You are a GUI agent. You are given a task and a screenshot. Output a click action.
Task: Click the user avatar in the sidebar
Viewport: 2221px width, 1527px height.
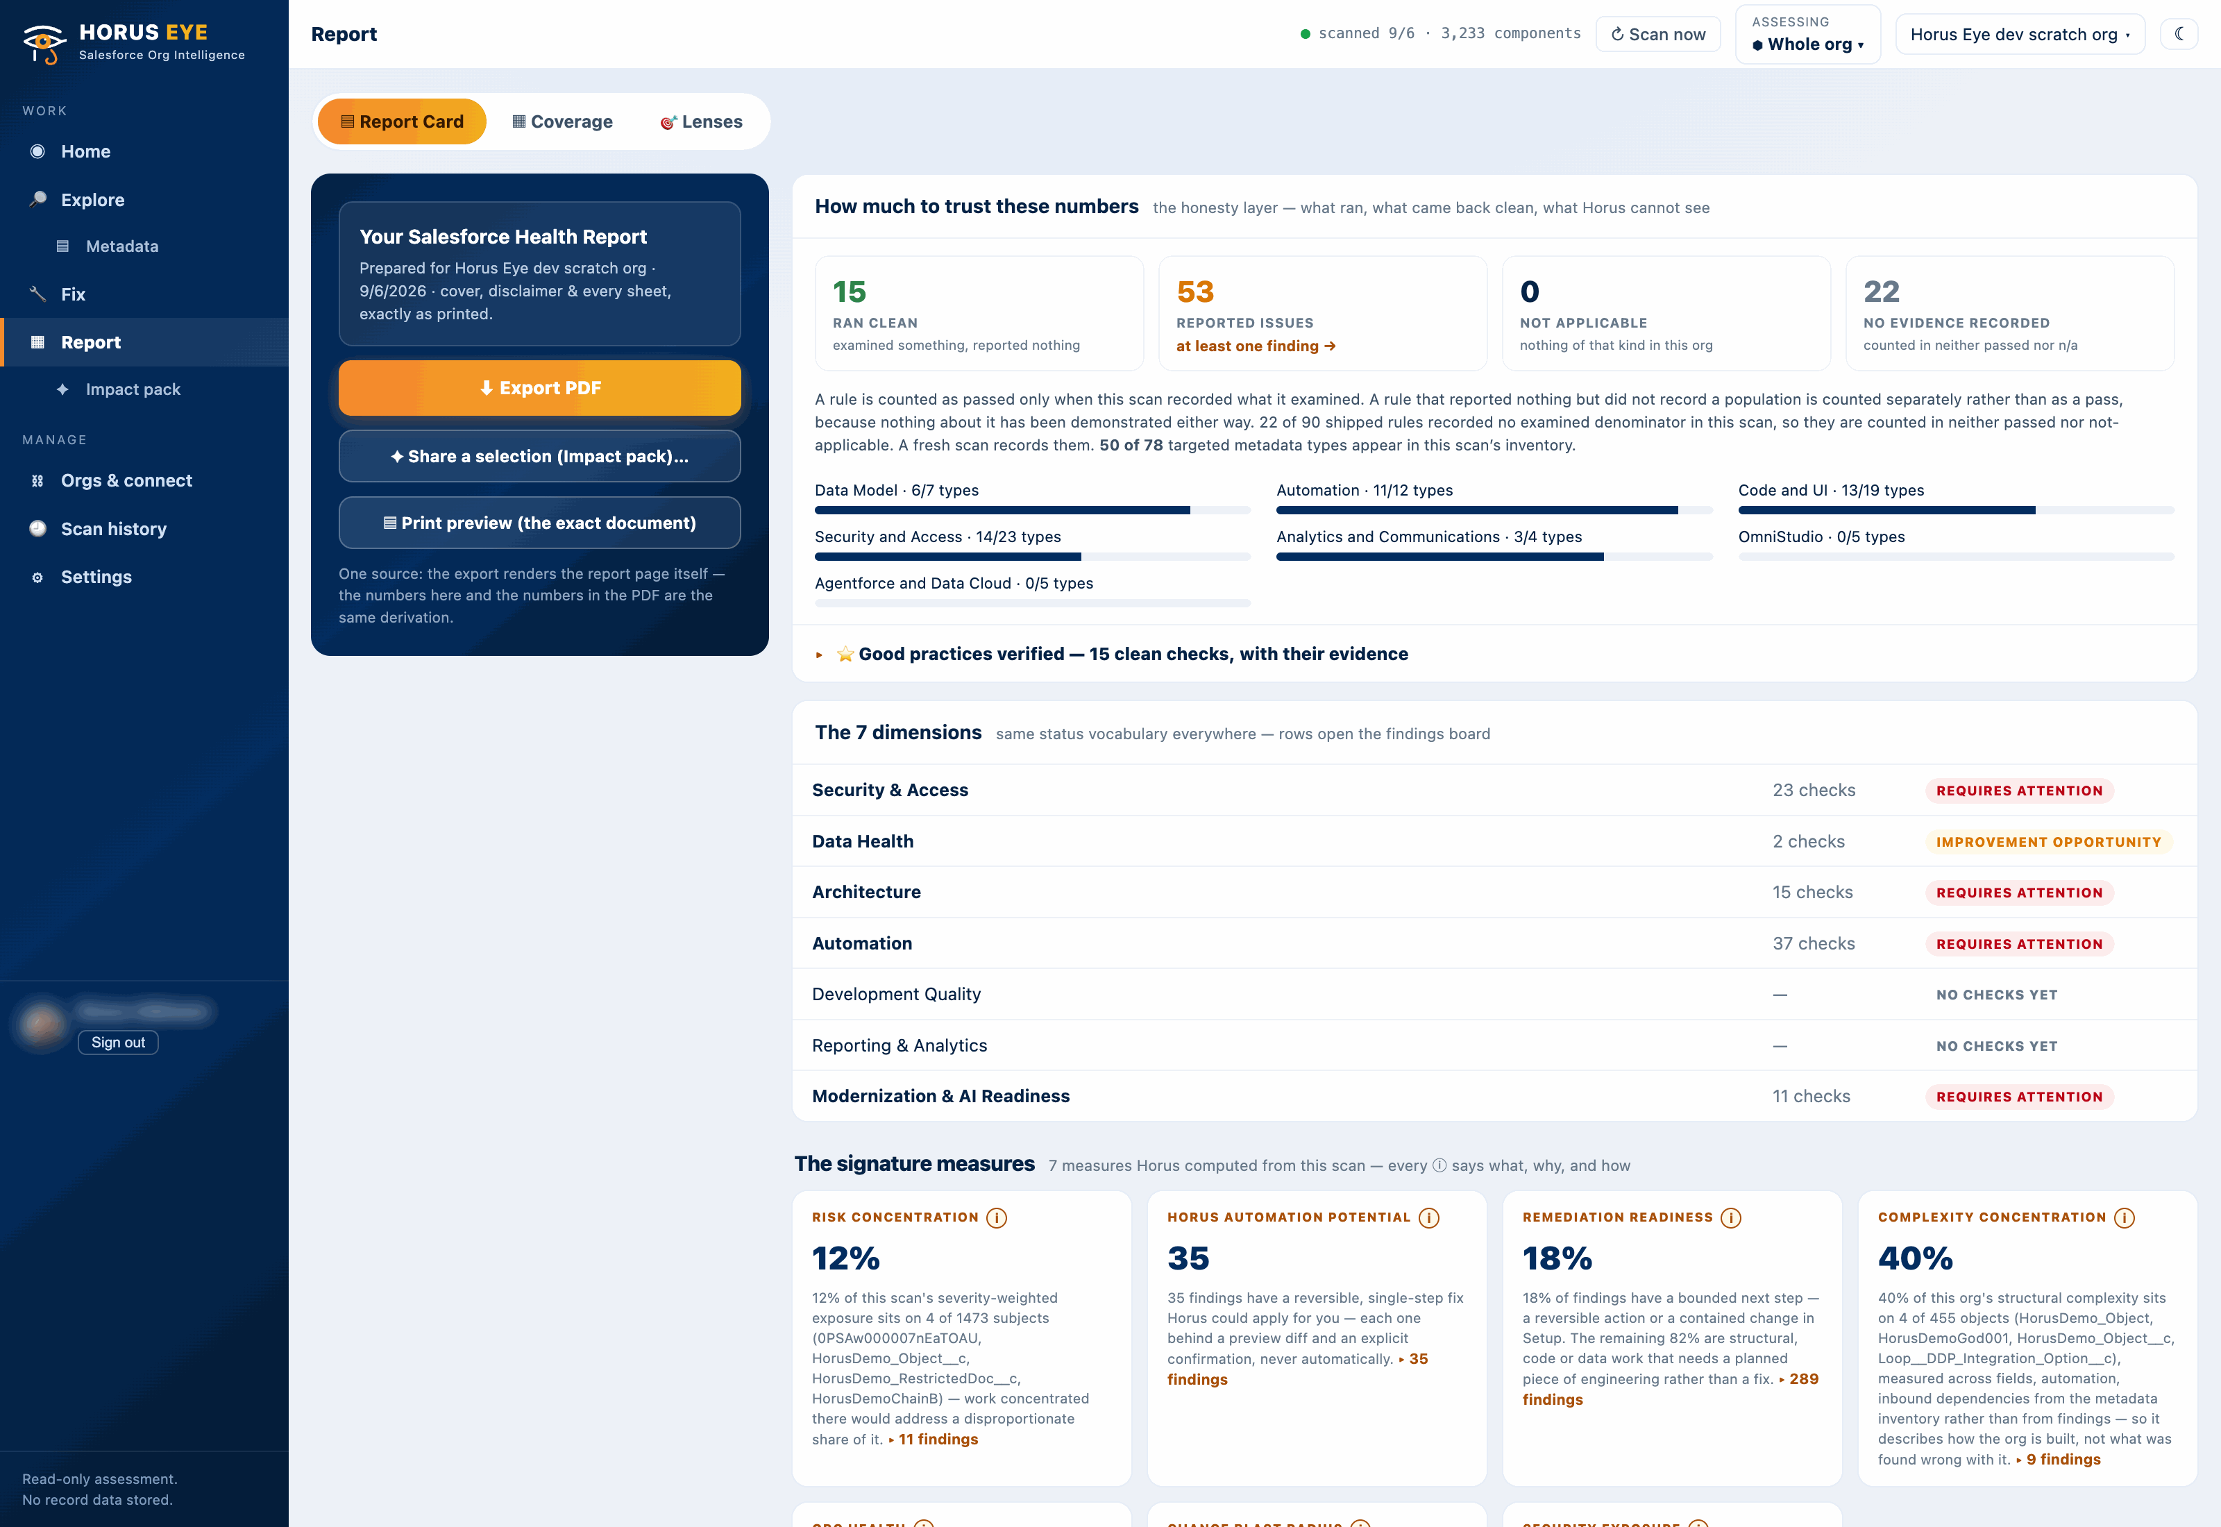coord(42,1024)
